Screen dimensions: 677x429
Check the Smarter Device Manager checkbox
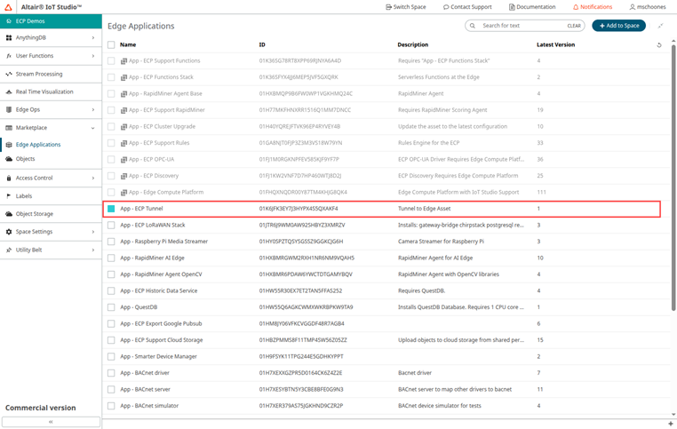tap(111, 356)
